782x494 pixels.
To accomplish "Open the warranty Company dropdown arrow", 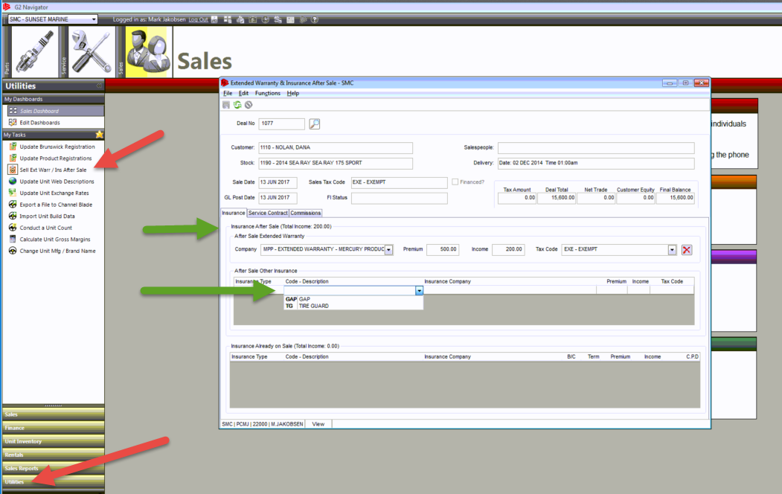I will pyautogui.click(x=388, y=250).
